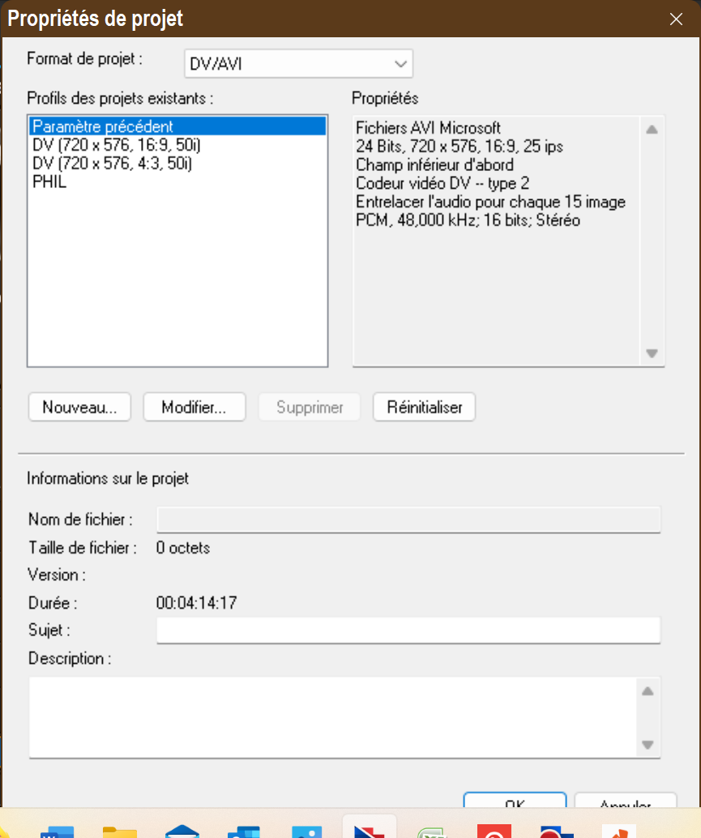This screenshot has width=701, height=838.
Task: Click the duration value 00:04:14:17
Action: point(197,603)
